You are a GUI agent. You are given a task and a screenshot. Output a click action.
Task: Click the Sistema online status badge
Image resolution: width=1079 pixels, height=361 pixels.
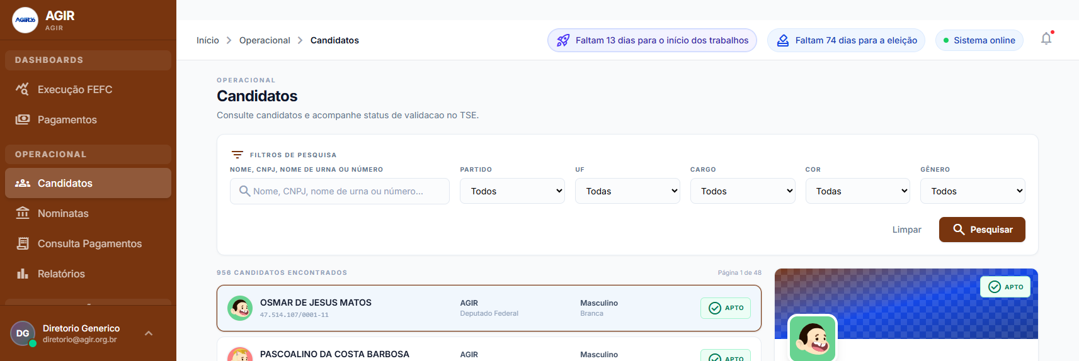click(x=979, y=40)
